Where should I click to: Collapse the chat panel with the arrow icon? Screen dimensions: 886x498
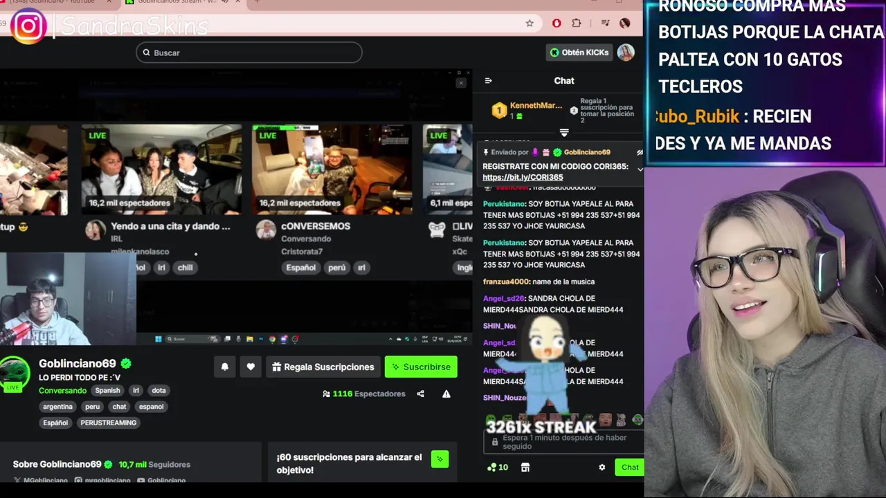tap(488, 81)
